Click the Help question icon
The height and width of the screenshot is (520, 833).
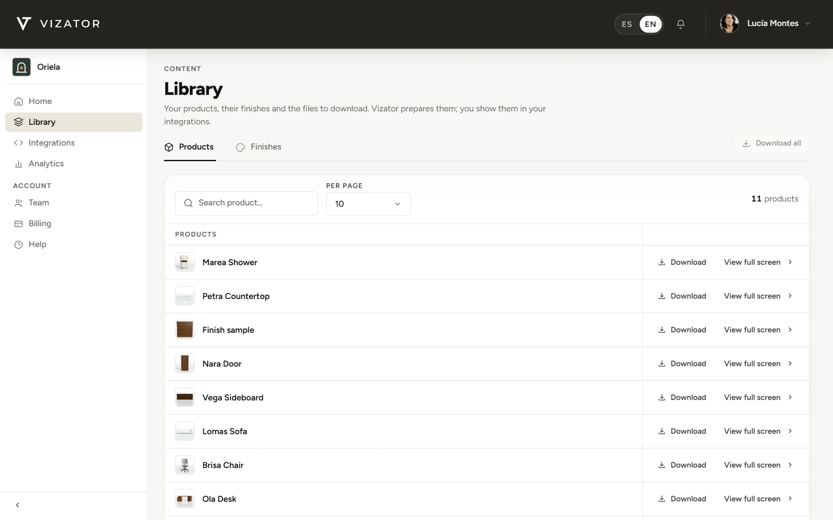[18, 244]
